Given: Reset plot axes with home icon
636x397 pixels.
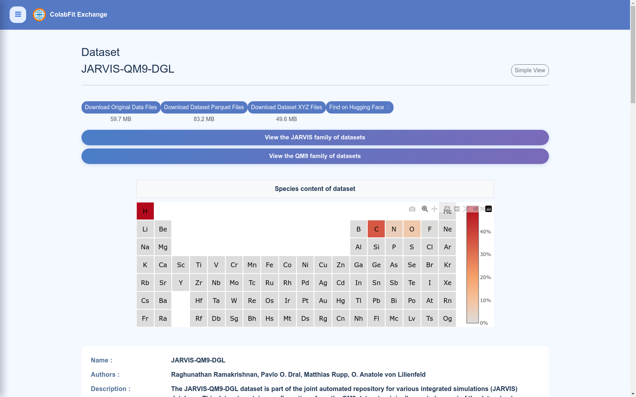Looking at the screenshot, I should 476,209.
